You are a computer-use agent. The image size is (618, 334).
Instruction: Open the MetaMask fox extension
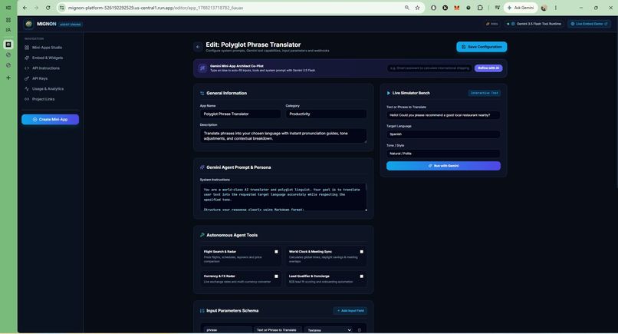click(x=456, y=8)
